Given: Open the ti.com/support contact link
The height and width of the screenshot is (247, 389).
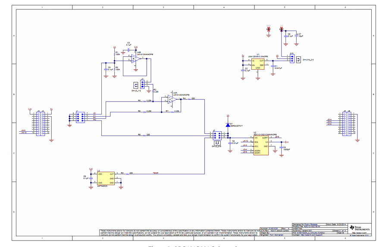Looking at the screenshot, I should pos(312,235).
